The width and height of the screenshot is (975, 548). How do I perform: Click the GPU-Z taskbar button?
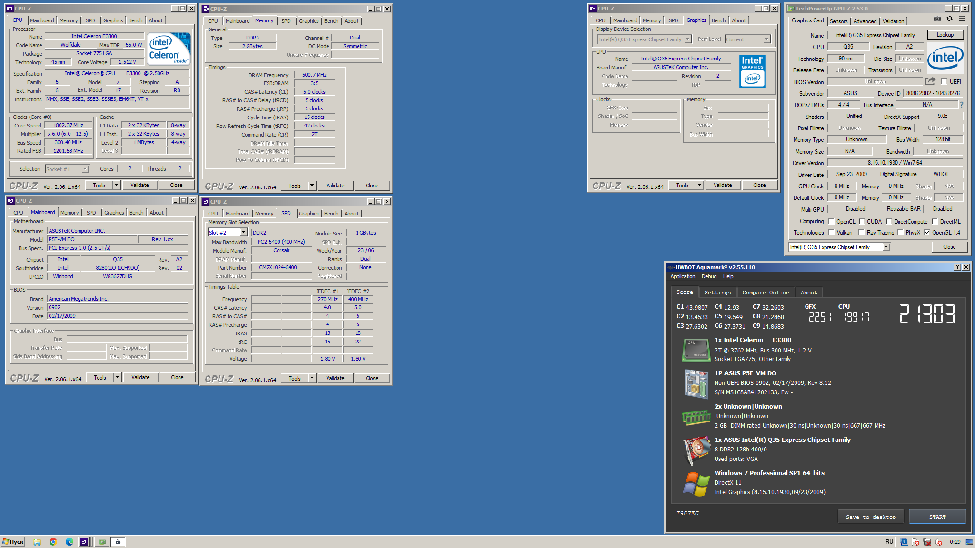click(102, 542)
